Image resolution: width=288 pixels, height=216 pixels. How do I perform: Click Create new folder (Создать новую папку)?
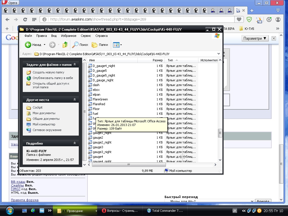pos(48,72)
